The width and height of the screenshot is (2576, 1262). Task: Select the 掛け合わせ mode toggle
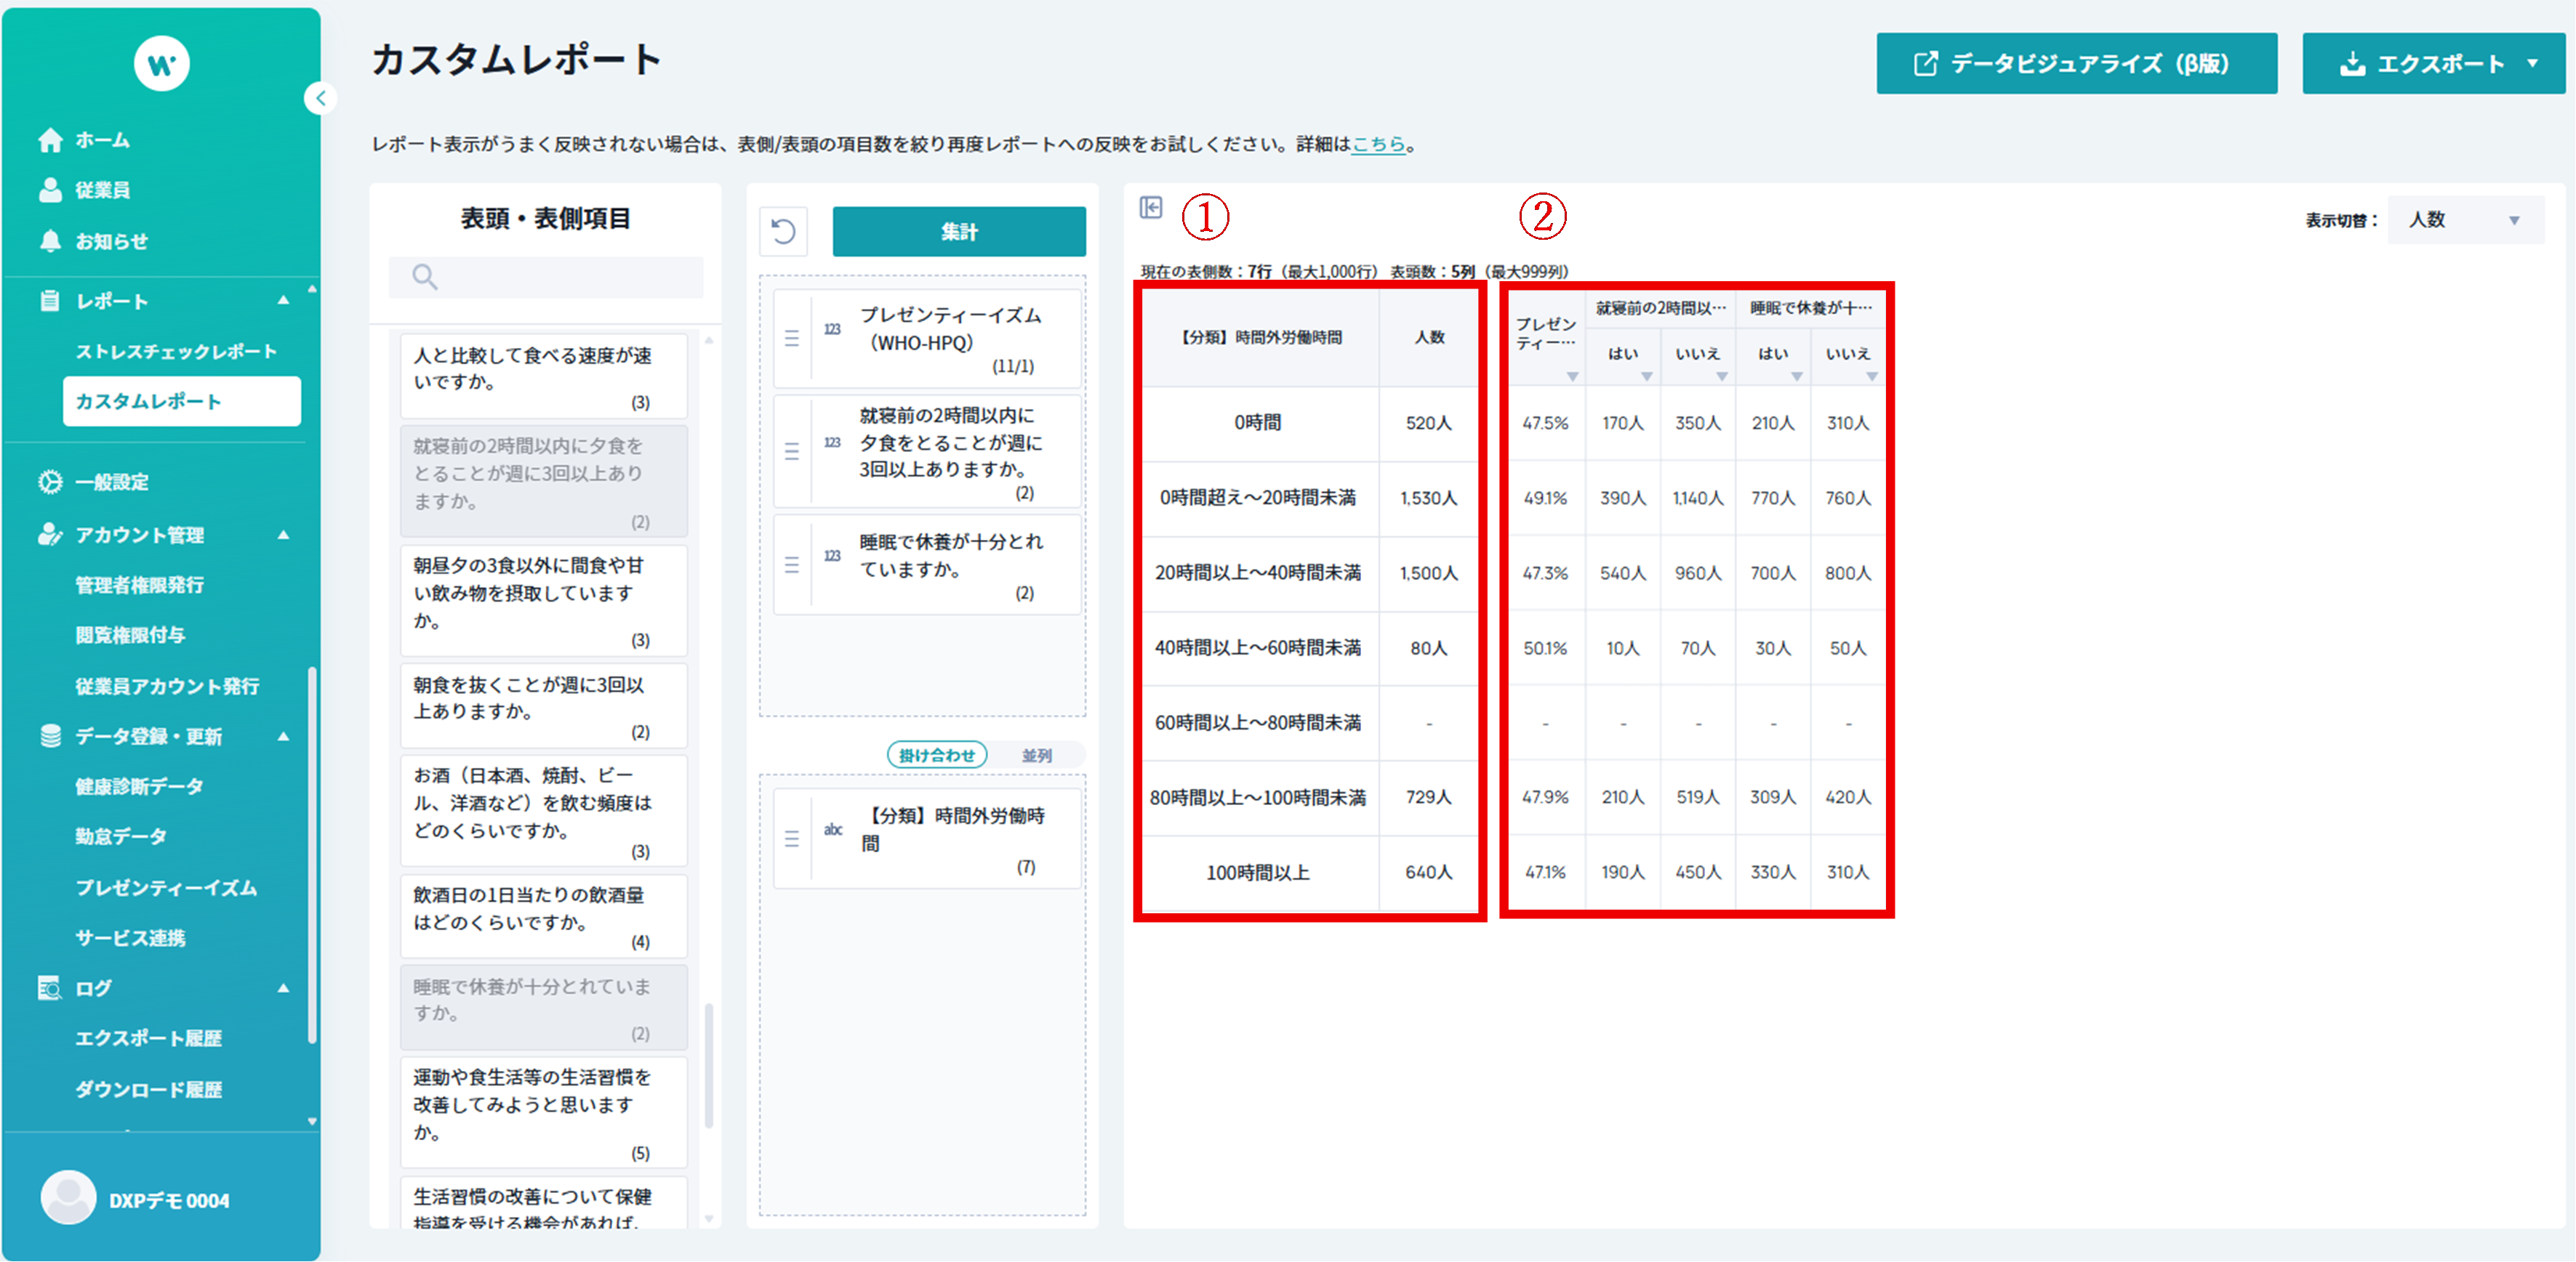coord(937,756)
